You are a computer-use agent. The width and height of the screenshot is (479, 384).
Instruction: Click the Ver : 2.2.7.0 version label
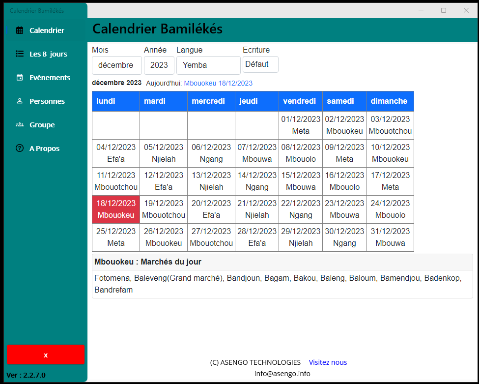click(26, 375)
